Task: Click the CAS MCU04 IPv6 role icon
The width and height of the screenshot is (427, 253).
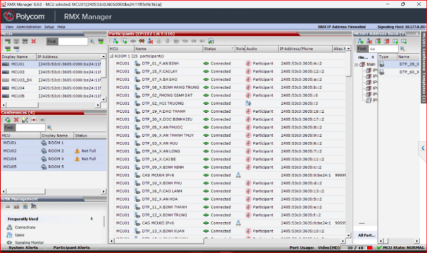Action: pos(238,175)
